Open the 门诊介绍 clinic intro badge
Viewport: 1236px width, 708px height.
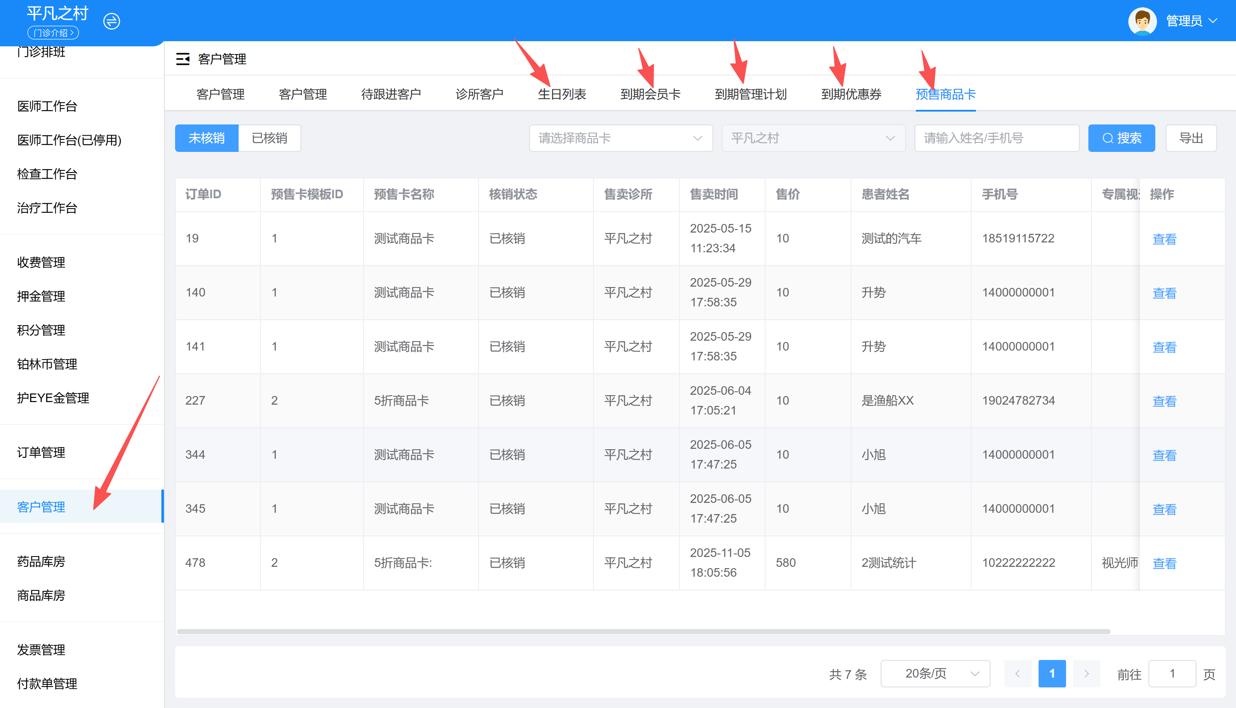[53, 33]
